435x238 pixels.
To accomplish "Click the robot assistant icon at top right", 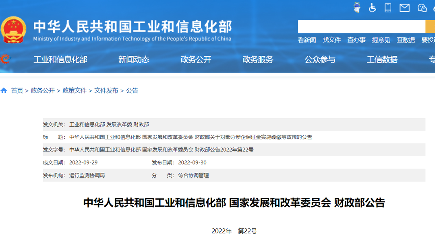I will pos(356,7).
